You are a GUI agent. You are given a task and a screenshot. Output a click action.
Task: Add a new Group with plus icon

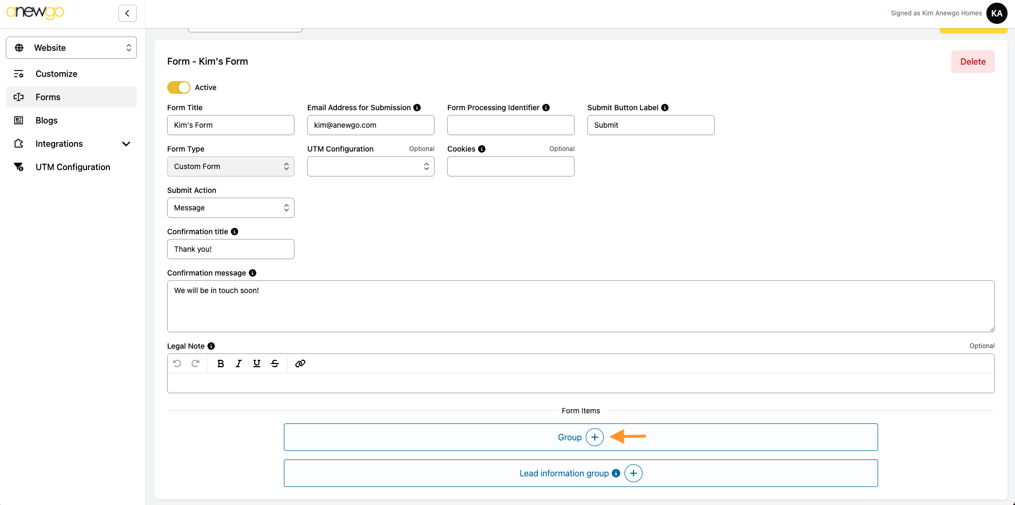tap(595, 437)
